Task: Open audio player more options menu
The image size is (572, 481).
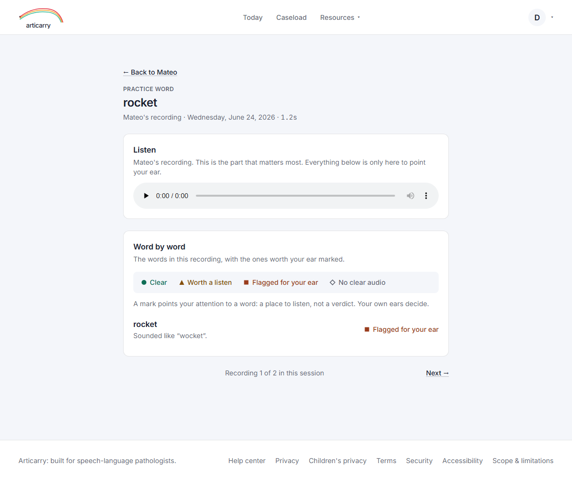Action: point(426,196)
